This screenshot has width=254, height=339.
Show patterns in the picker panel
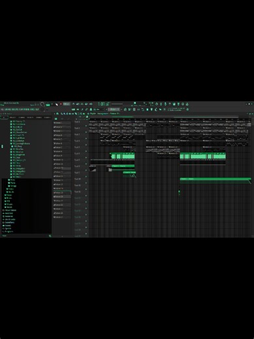[x=56, y=119]
